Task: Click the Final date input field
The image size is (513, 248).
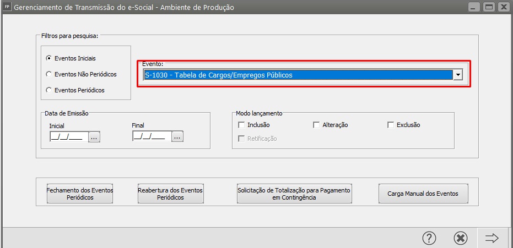Action: 152,137
